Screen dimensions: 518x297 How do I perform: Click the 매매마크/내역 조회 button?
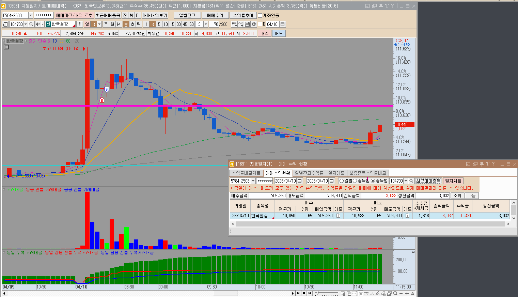74,15
